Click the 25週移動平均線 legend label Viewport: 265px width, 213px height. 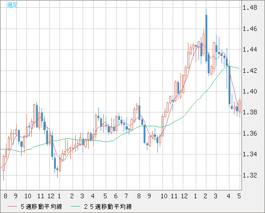108,207
